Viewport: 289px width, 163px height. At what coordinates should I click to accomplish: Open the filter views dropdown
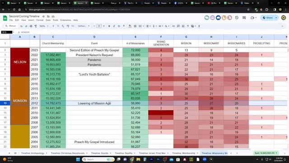pyautogui.click(x=193, y=26)
